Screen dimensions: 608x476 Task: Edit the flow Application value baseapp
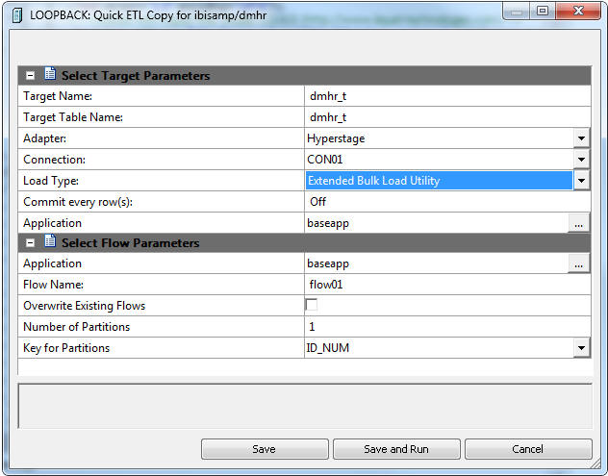point(437,263)
